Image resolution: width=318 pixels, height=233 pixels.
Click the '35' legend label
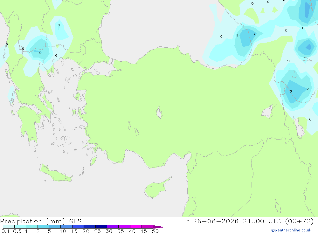pyautogui.click(x=121, y=231)
